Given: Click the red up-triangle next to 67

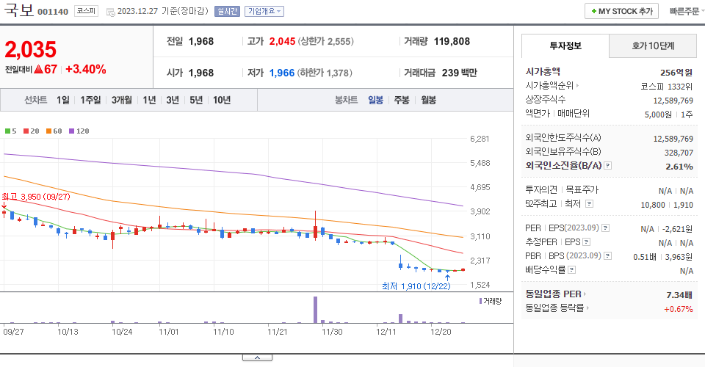Looking at the screenshot, I should tap(38, 69).
